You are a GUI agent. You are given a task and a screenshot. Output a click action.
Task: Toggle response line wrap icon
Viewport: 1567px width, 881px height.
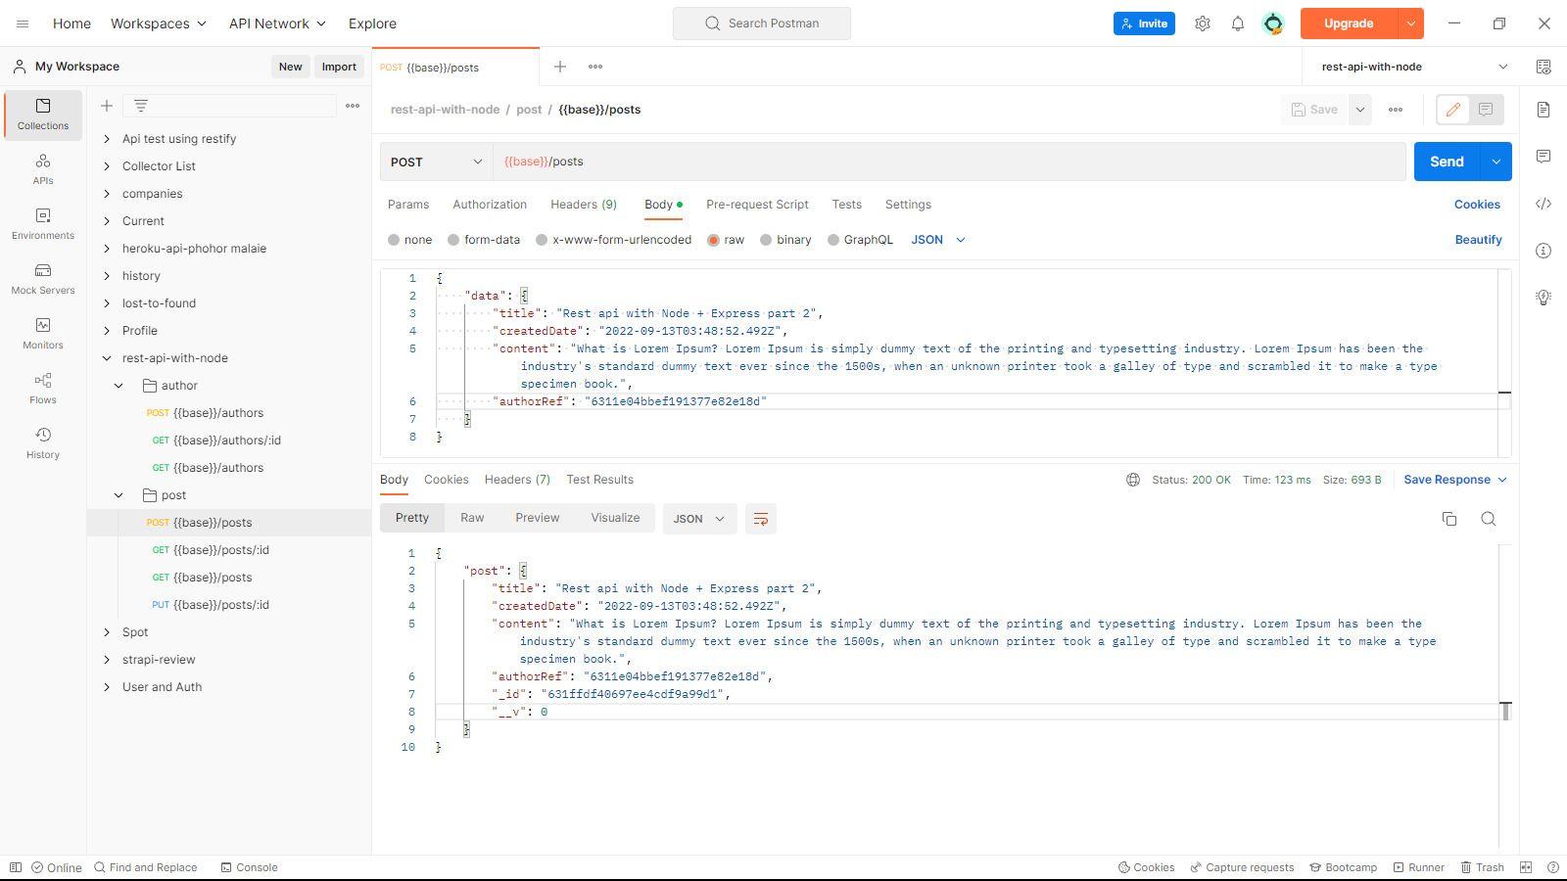click(x=761, y=519)
